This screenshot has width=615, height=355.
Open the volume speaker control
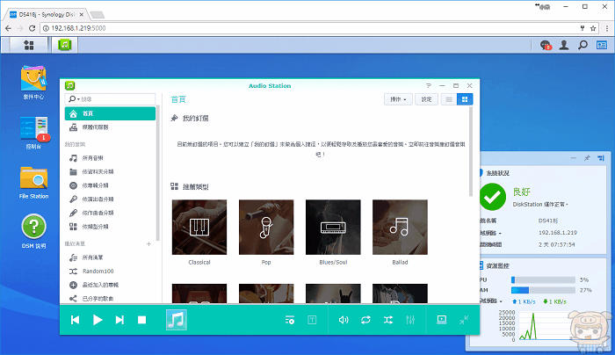pyautogui.click(x=344, y=320)
